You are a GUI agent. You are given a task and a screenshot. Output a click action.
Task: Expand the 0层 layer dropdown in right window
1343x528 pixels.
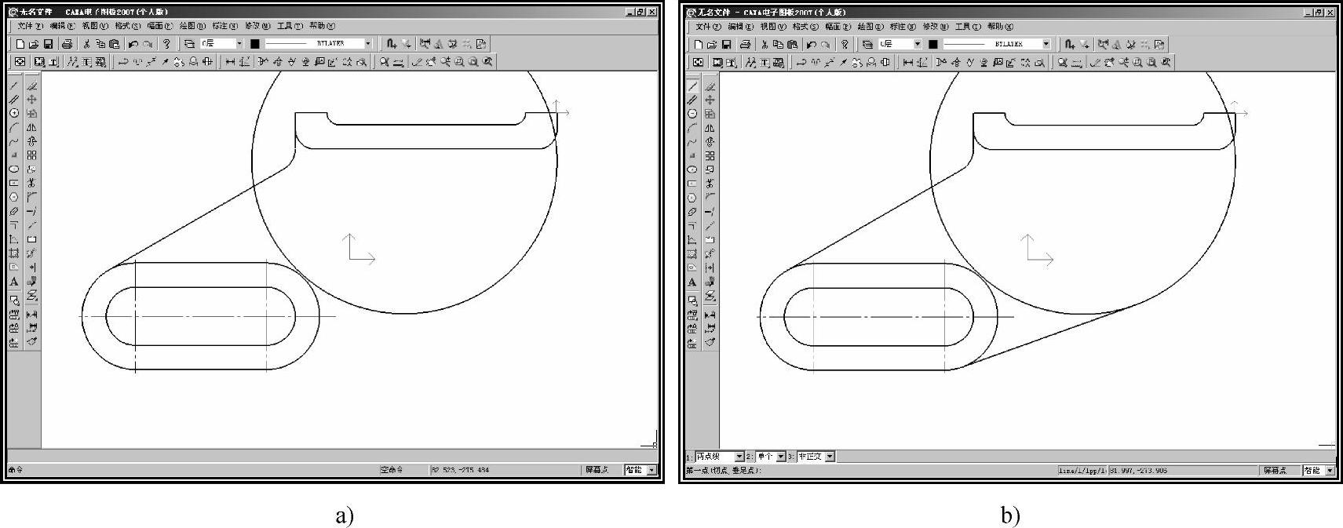(918, 44)
